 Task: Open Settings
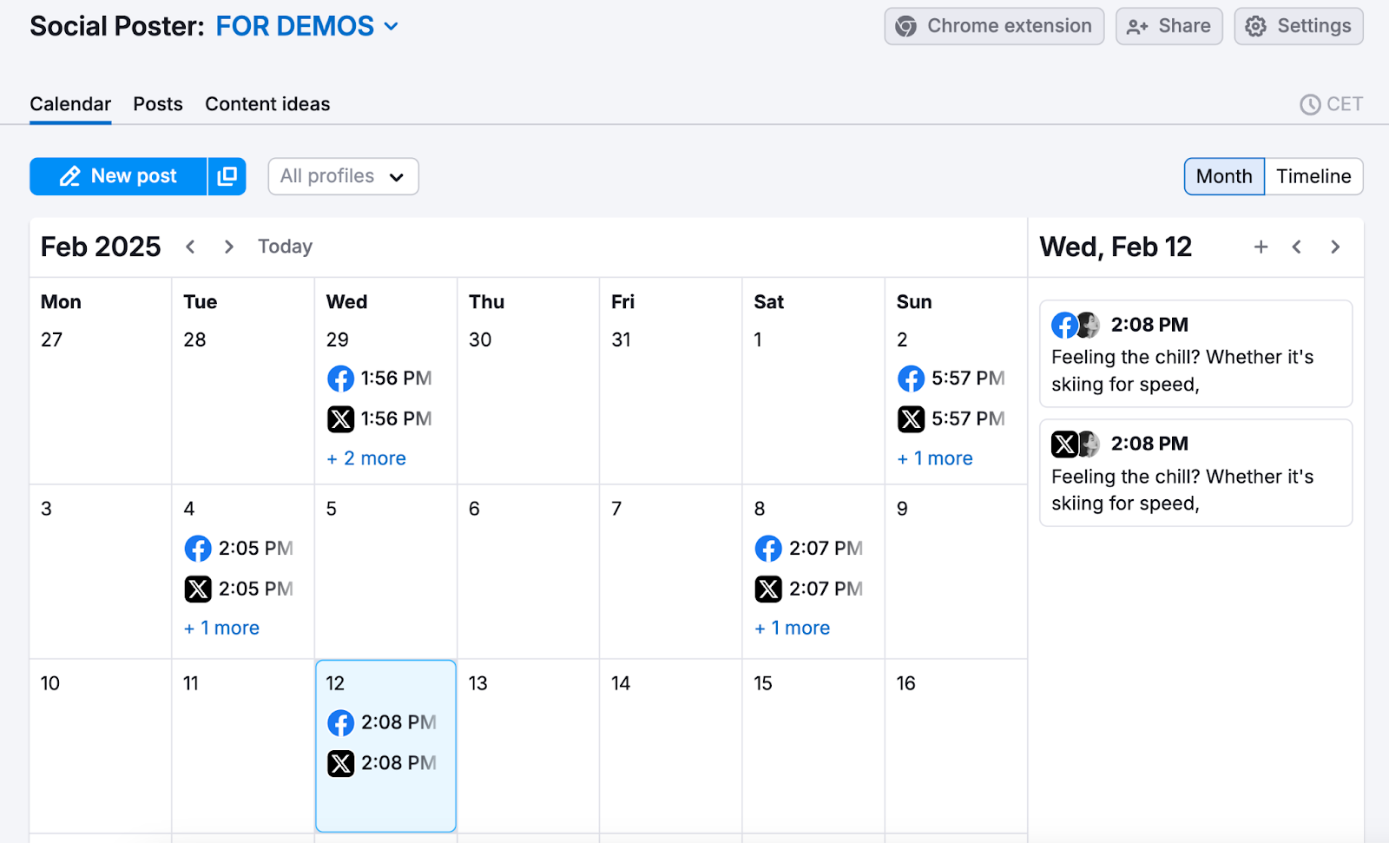tap(1298, 26)
